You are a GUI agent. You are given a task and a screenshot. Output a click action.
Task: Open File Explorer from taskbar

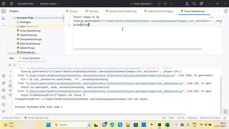[x=128, y=125]
